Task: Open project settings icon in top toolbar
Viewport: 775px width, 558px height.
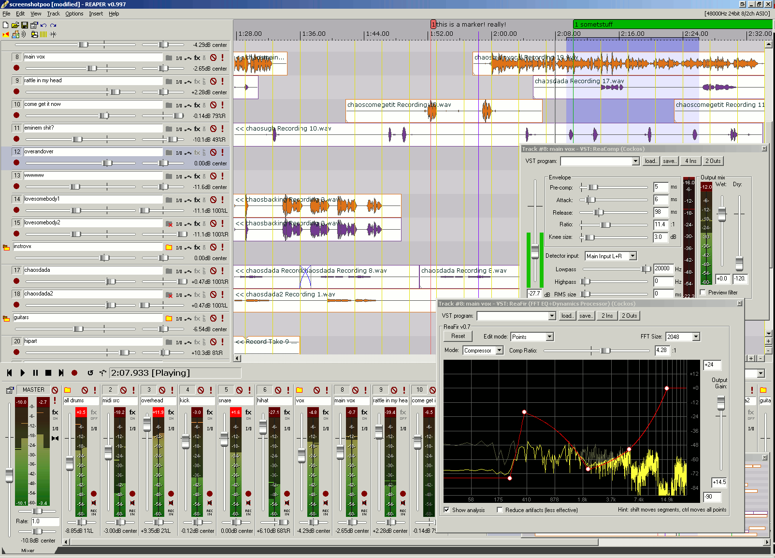Action: pos(34,25)
